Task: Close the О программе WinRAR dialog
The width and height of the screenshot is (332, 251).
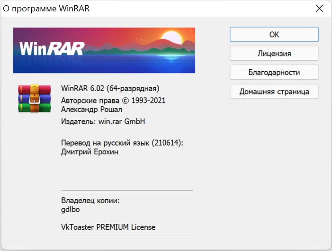Action: click(319, 9)
